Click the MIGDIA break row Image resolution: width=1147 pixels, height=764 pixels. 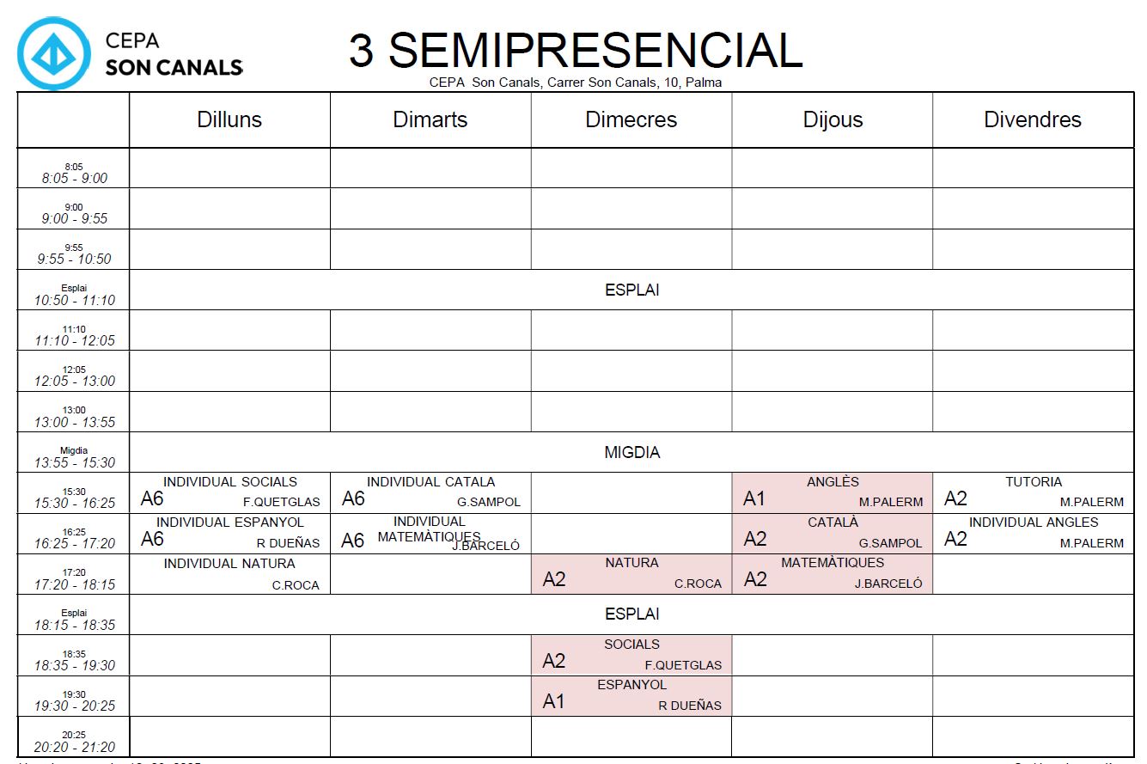tap(631, 452)
